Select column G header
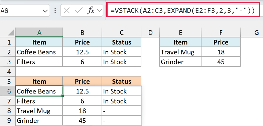Screen dimensions: 263x126 [x=252, y=32]
